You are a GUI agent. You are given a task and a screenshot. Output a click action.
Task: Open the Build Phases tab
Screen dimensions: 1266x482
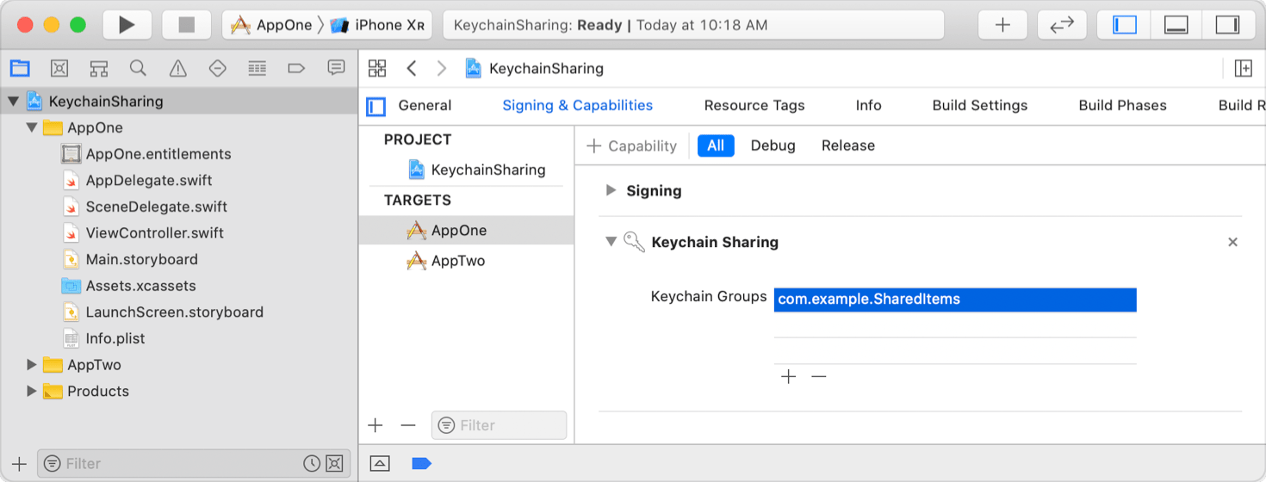click(1122, 105)
